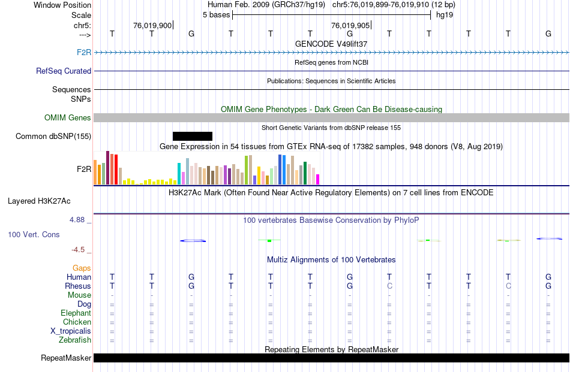Image resolution: width=570 pixels, height=372 pixels.
Task: Select the Rhesus alignment row label
Action: tap(78, 286)
